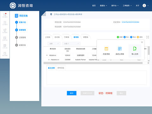Click the blue 导出 export icon
This screenshot has height=114, width=152.
coord(131,37)
